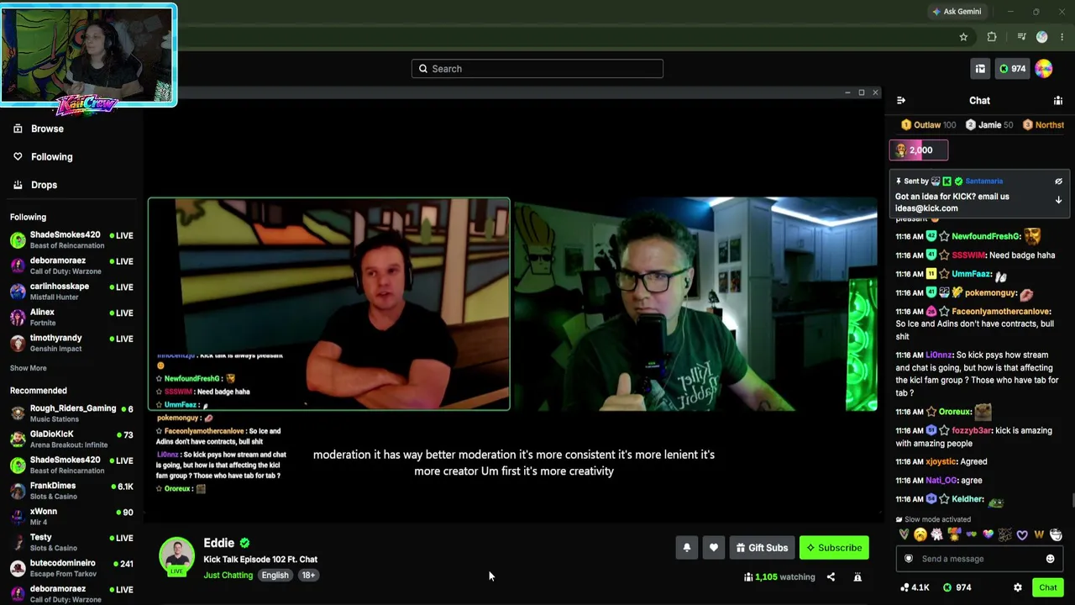Screen dimensions: 1075x605
Task: Open the colorful profile avatar menu
Action: tap(1044, 69)
